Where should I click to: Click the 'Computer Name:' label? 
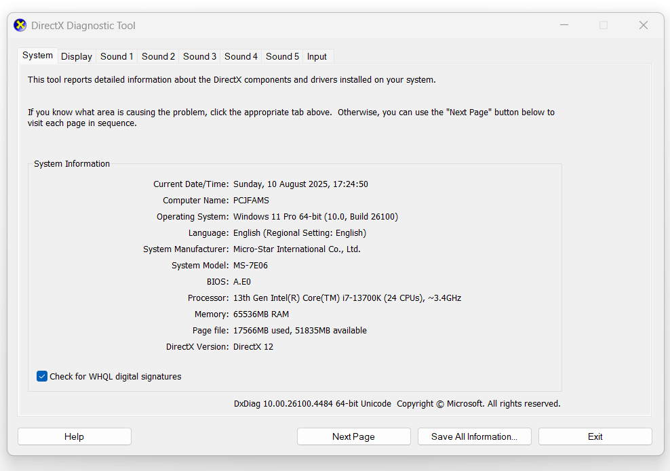tap(196, 201)
